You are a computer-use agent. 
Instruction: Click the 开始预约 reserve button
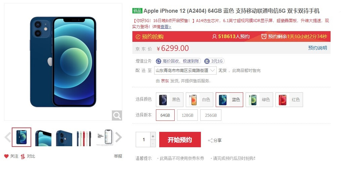tap(180, 140)
